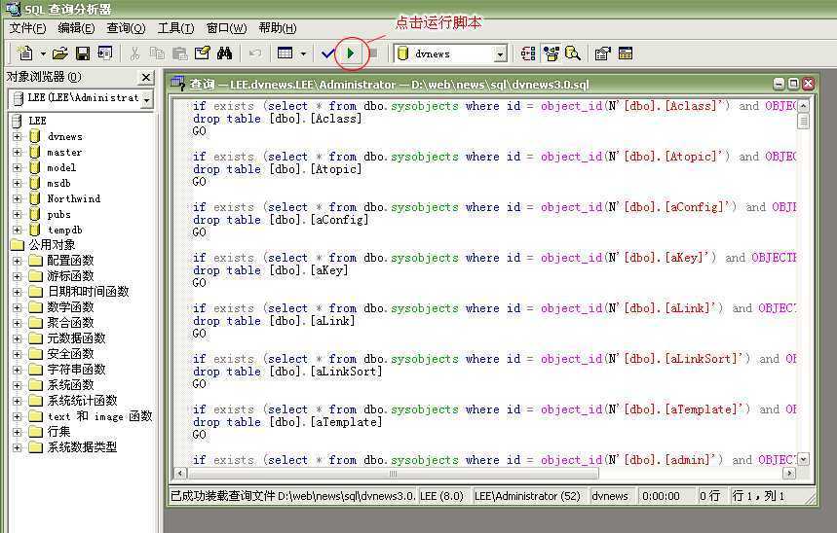Screen dimensions: 837x533
Task: Click the Paste clipboard icon
Action: pos(180,53)
